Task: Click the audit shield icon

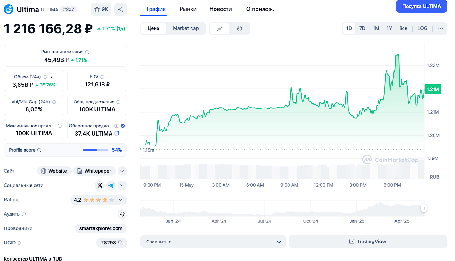Action: 122,214
